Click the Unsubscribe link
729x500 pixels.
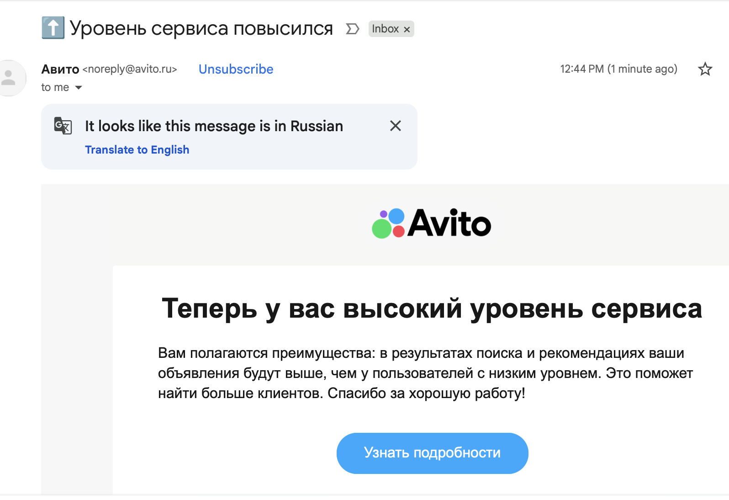236,69
